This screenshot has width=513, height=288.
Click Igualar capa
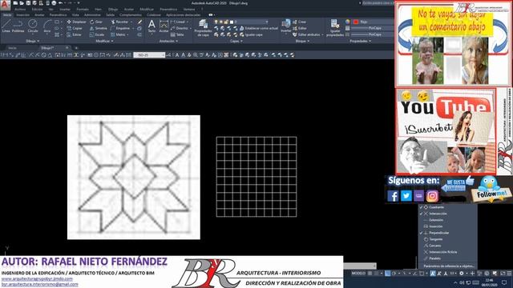point(251,34)
